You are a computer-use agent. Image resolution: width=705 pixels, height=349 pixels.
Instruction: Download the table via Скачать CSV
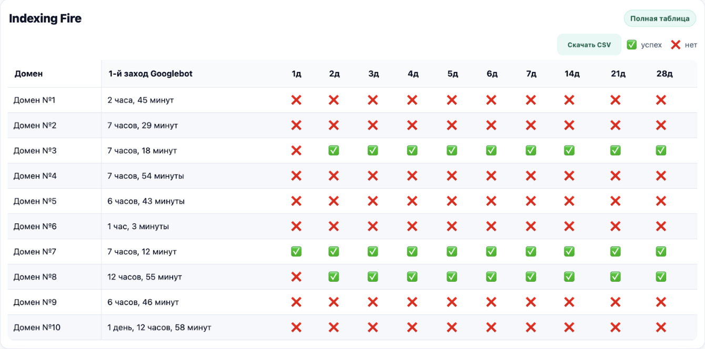[x=589, y=45]
